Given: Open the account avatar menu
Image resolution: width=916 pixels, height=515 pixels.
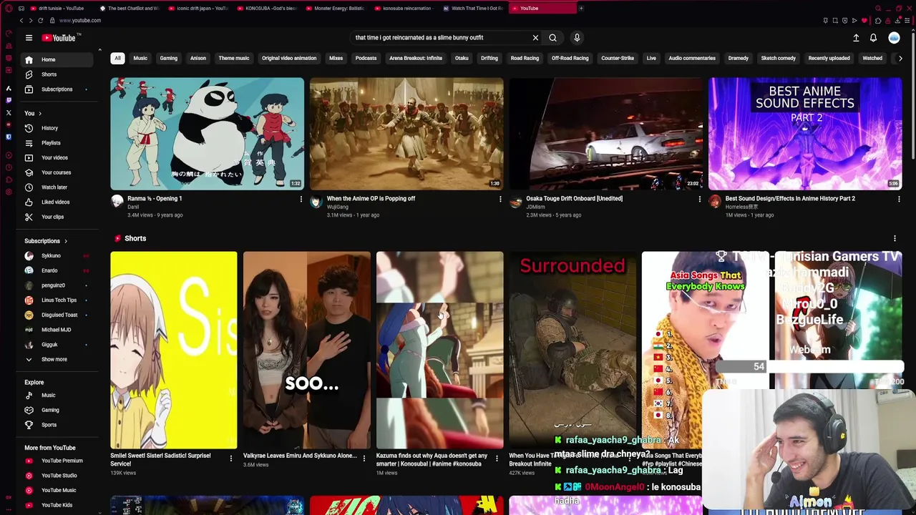Looking at the screenshot, I should coord(894,38).
